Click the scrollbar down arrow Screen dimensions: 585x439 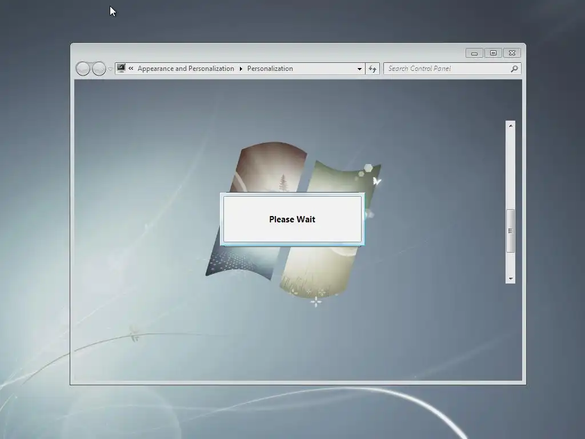510,278
